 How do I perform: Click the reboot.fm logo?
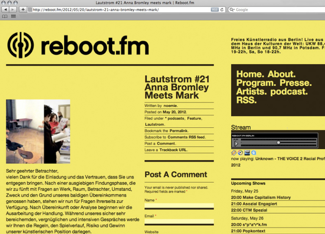click(x=78, y=45)
